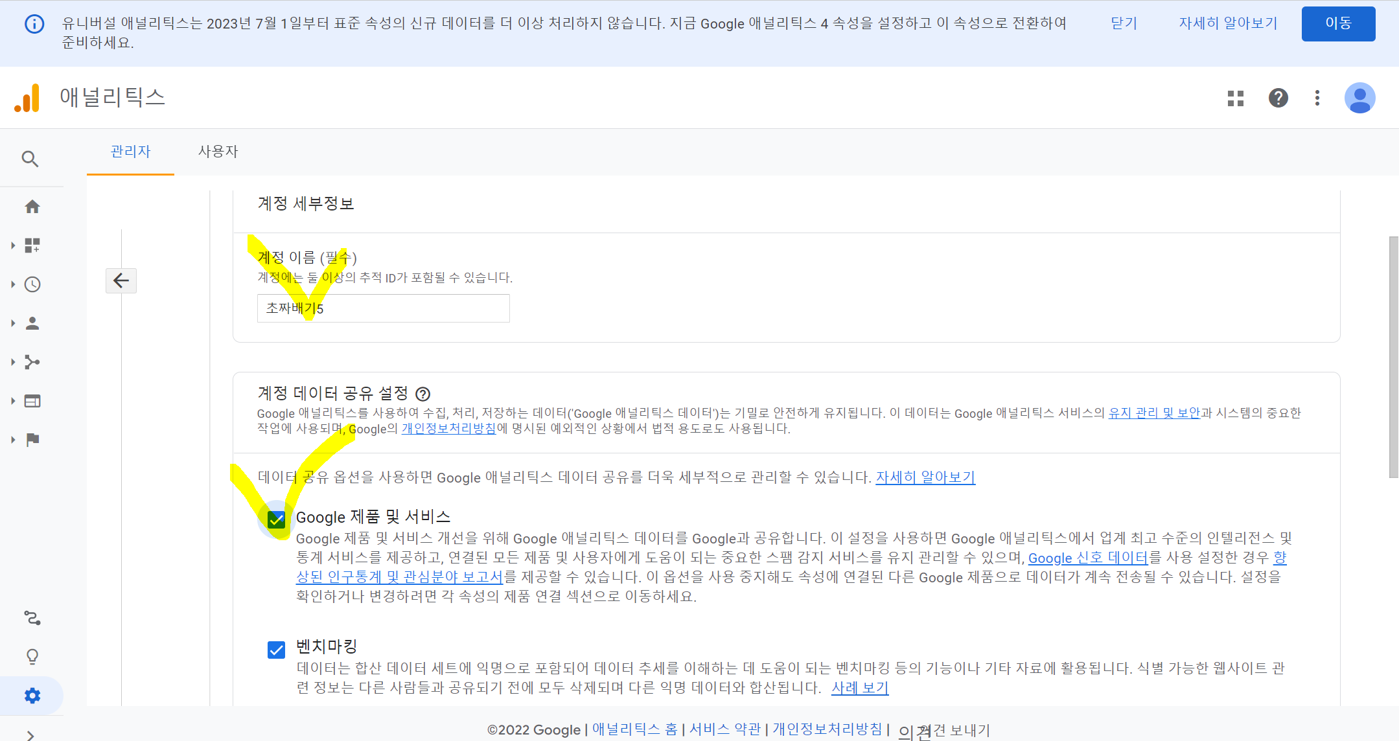1399x741 pixels.
Task: Expand the Acquisition section arrow
Action: (x=13, y=362)
